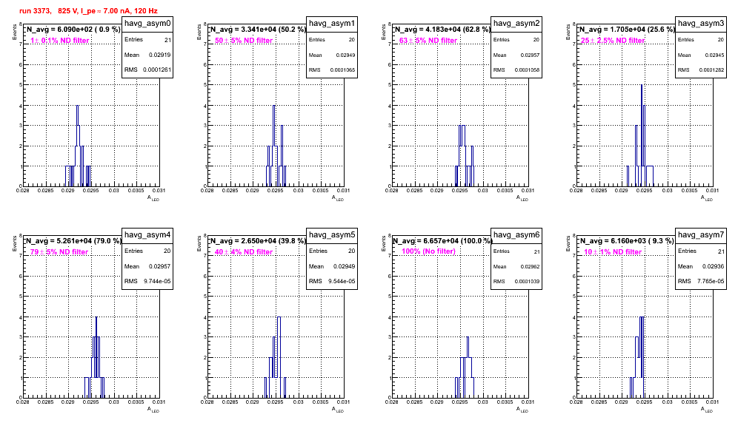Select Mean value 0.02936 in havg_asym7
738x423 pixels.
click(x=714, y=266)
